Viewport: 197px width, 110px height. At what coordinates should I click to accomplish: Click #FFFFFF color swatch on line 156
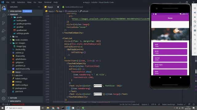(98, 94)
